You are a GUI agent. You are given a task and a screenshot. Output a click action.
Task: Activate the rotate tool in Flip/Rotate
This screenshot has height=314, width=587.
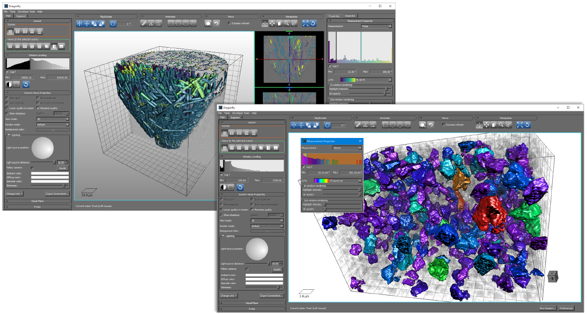point(327,125)
